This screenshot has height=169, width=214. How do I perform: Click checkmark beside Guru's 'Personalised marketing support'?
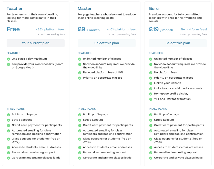151,153
